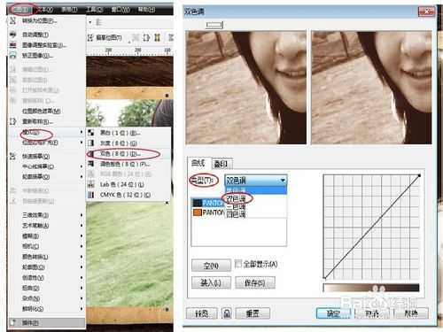Click the end point on the tone curve
The image size is (443, 332).
pos(419,176)
